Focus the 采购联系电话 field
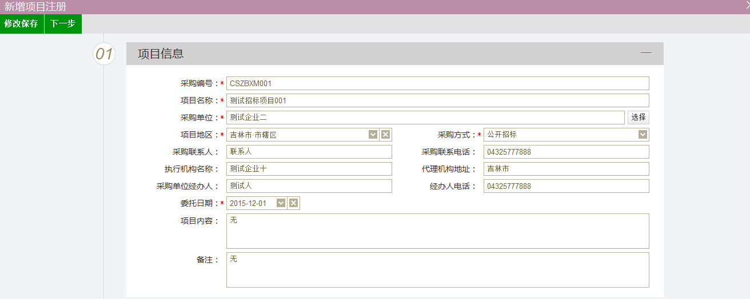The height and width of the screenshot is (299, 750). (566, 152)
